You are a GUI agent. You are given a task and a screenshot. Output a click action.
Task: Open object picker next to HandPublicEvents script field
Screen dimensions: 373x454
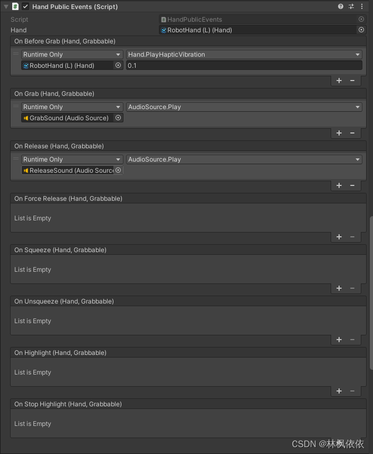pos(361,19)
